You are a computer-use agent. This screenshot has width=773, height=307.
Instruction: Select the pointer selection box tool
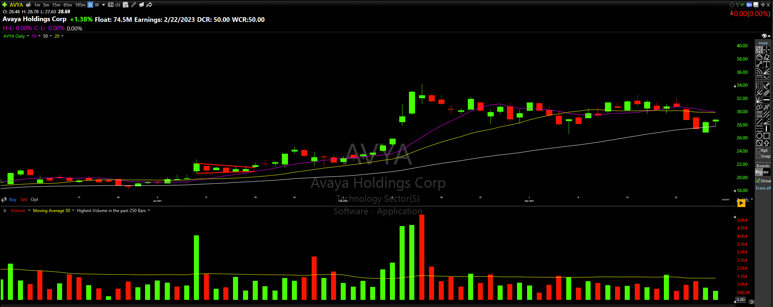pyautogui.click(x=759, y=50)
